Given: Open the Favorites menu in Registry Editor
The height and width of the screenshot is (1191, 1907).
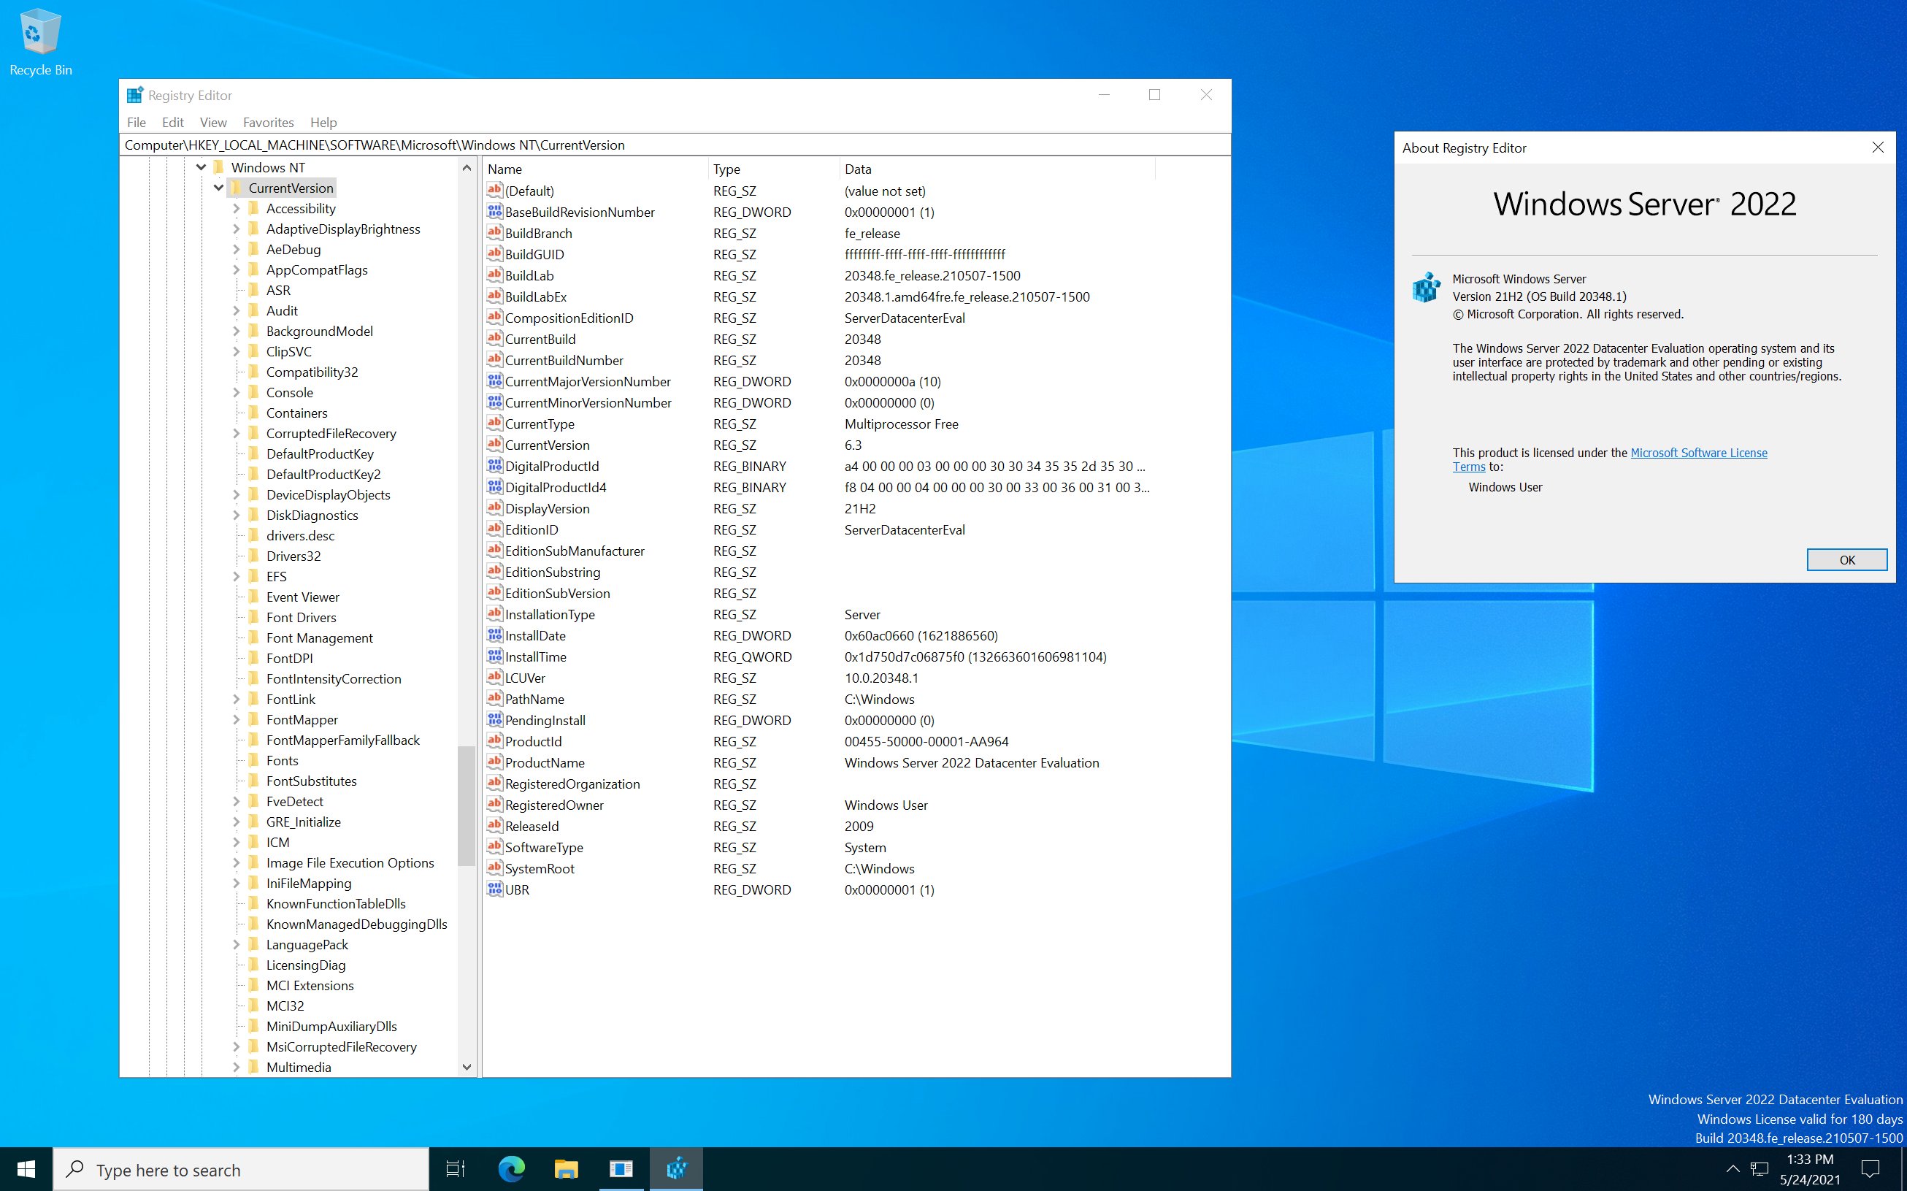Looking at the screenshot, I should click(x=266, y=122).
